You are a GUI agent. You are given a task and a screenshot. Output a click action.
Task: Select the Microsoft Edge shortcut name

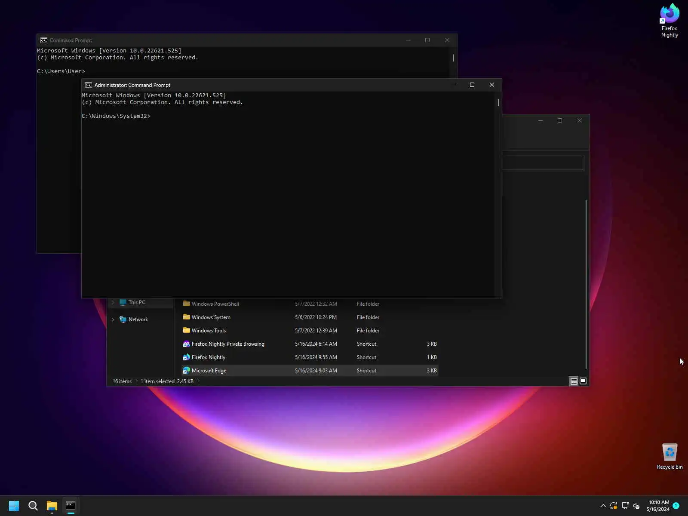[x=209, y=371]
